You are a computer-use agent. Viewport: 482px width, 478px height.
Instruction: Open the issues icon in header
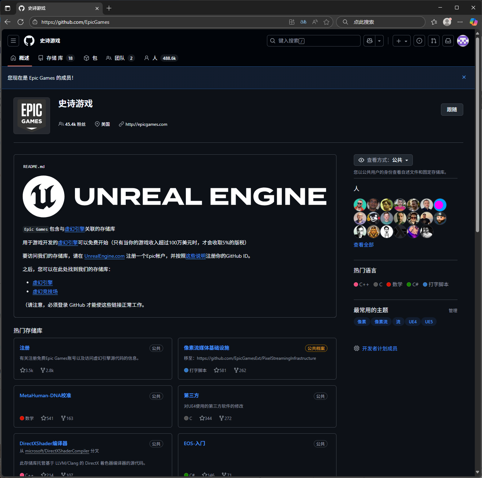419,41
